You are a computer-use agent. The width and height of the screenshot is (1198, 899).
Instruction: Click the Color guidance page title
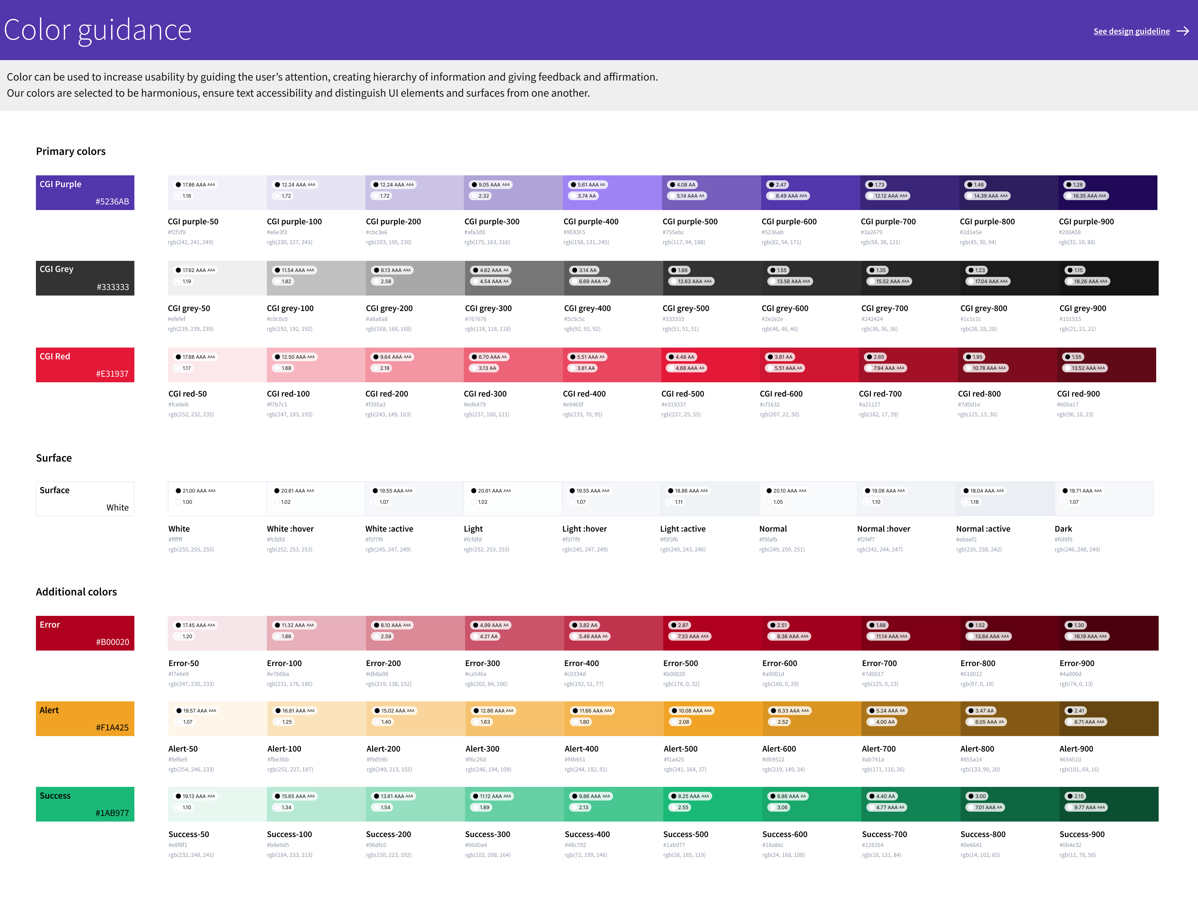[98, 30]
